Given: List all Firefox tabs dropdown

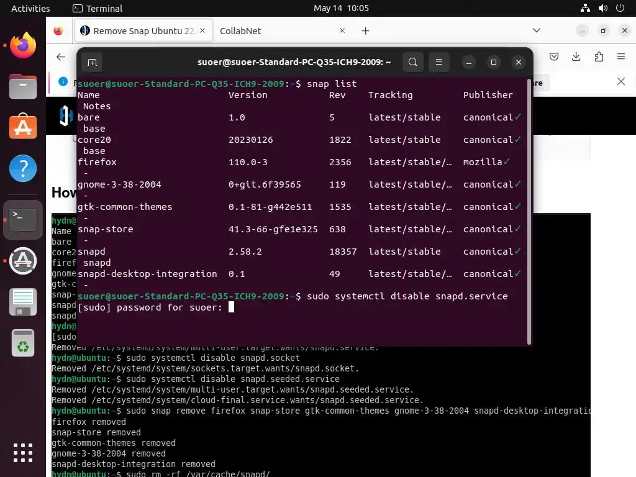Looking at the screenshot, I should click(x=536, y=30).
